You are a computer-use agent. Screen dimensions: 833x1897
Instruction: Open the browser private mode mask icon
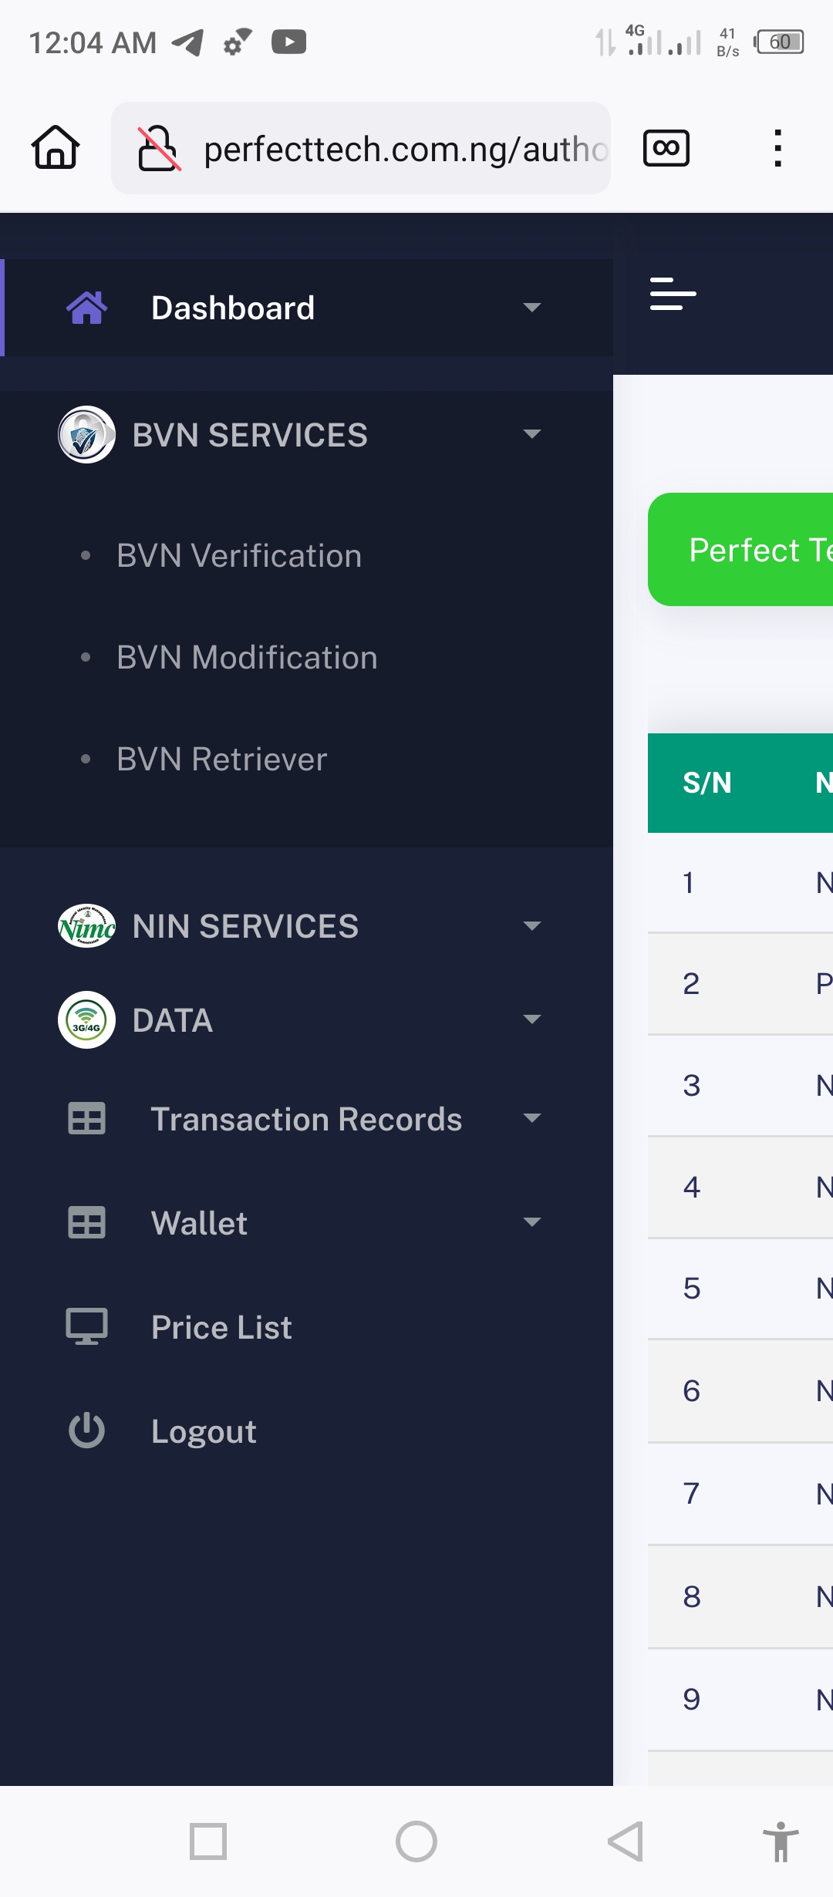point(666,147)
